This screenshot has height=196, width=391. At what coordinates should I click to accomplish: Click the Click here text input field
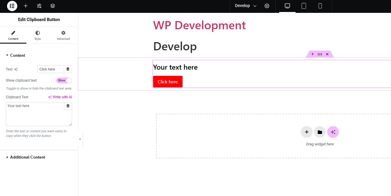(51, 69)
